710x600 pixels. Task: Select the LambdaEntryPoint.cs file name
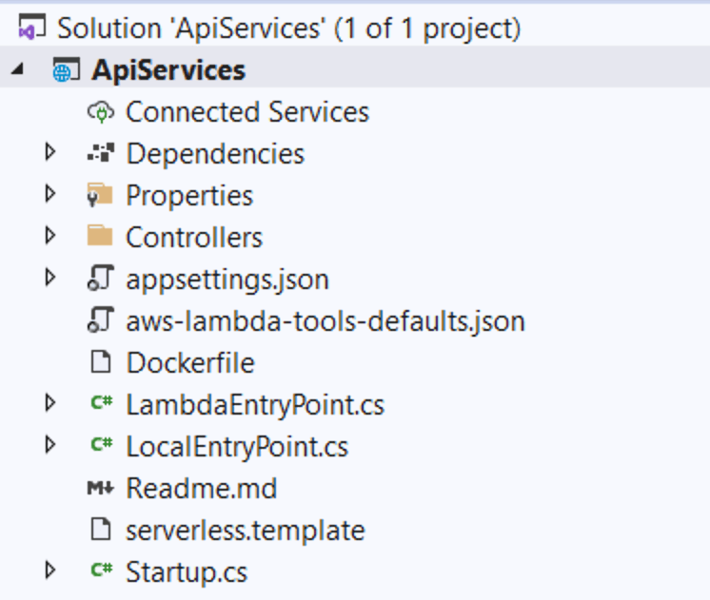[x=255, y=405]
